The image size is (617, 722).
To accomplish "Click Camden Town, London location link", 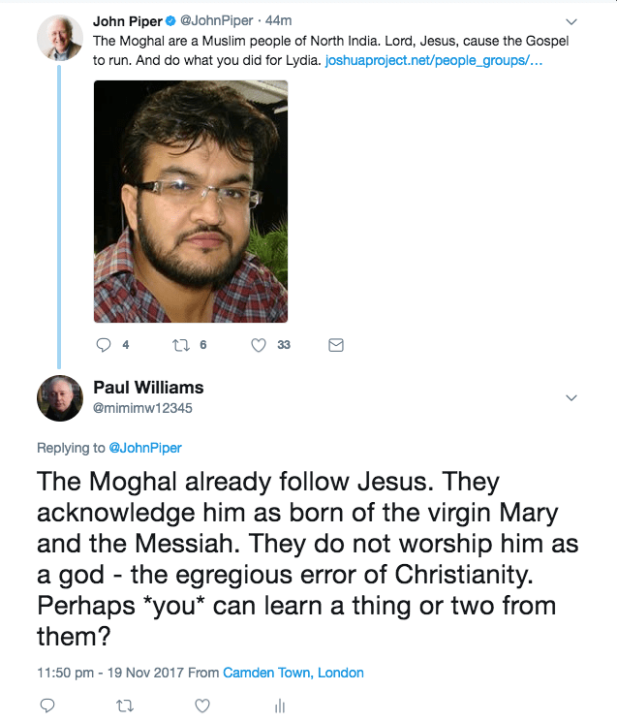I will point(293,673).
